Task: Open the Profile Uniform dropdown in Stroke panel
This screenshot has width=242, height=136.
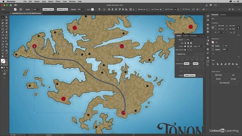Action: coord(197,76)
